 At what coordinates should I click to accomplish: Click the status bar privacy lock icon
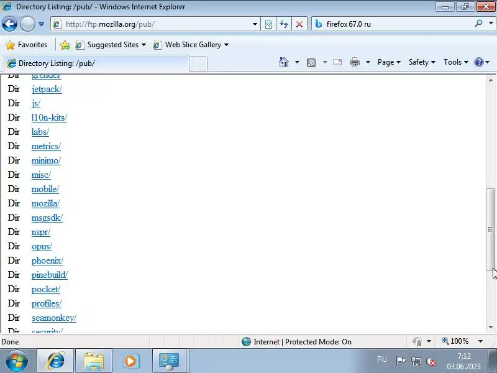417,341
